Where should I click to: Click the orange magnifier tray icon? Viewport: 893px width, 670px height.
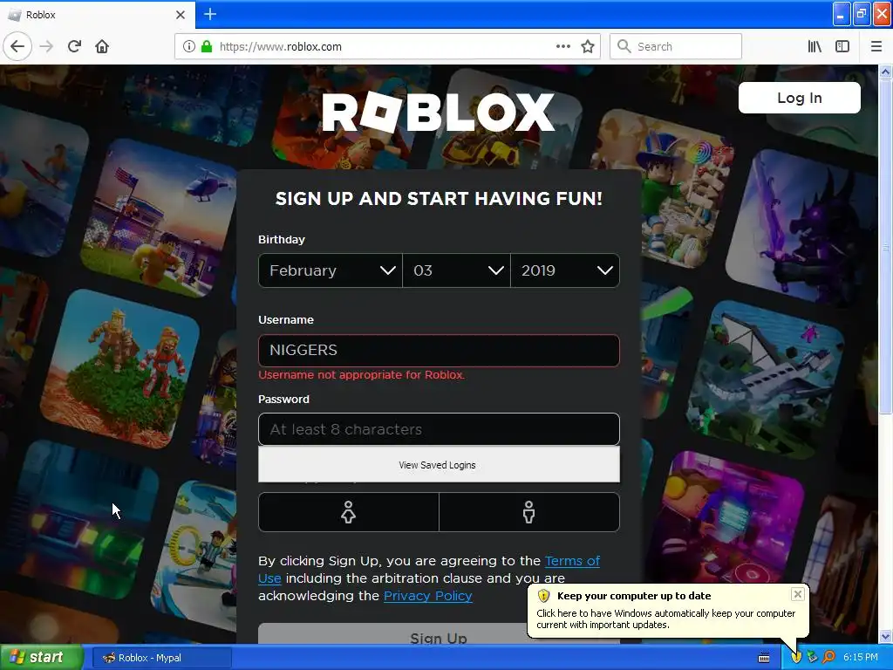click(x=828, y=657)
